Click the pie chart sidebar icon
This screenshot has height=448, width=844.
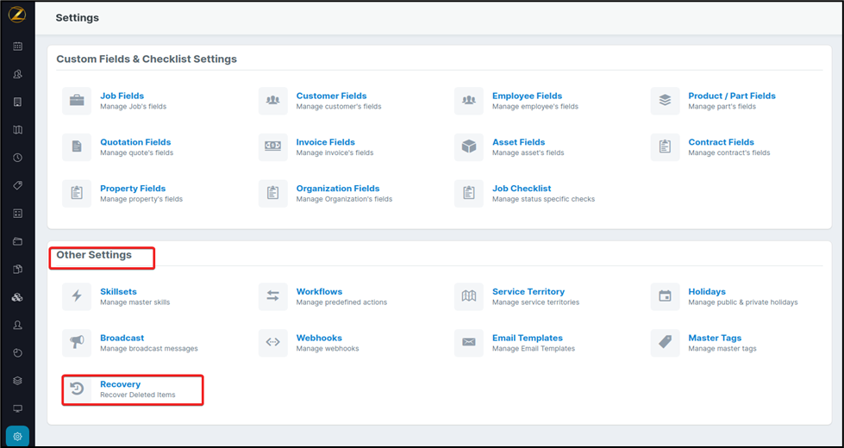coord(17,353)
